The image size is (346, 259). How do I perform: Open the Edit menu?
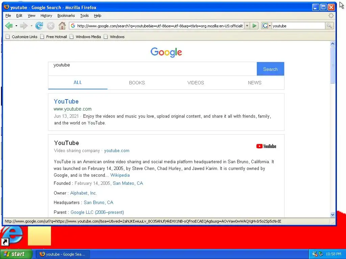pos(19,16)
